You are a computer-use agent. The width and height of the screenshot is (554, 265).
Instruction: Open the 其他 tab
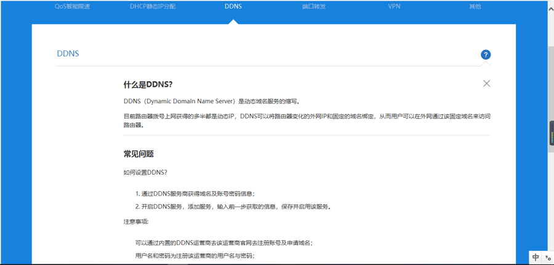[x=475, y=6]
